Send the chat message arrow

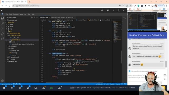click(x=165, y=79)
